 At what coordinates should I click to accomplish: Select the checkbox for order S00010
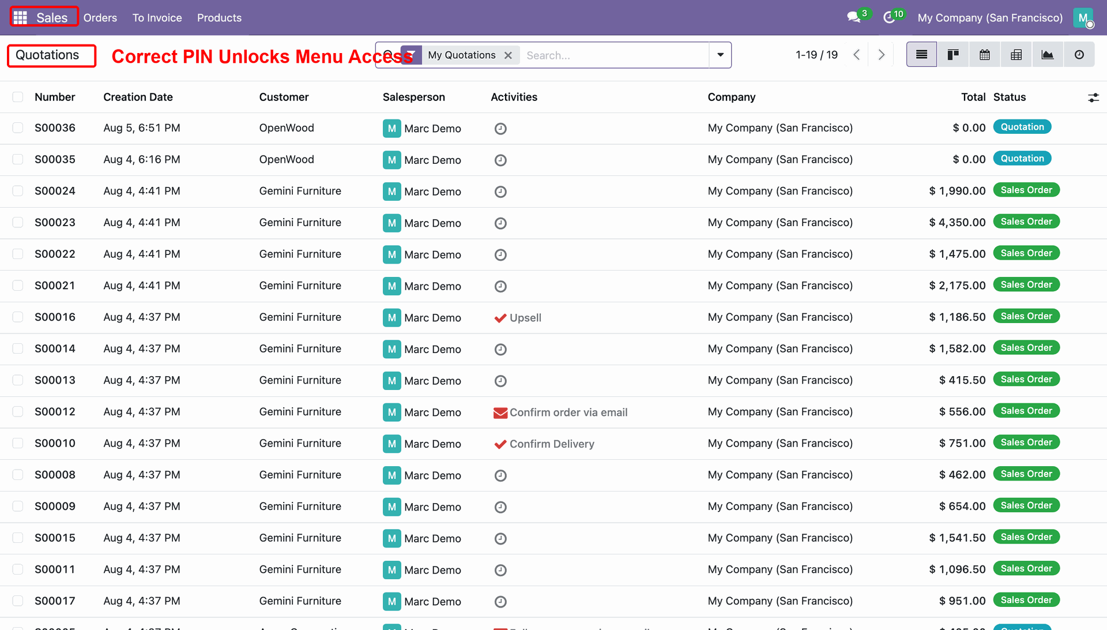(x=18, y=443)
